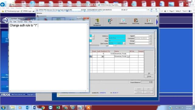Open the Group field lookup arrow
This screenshot has height=110, width=195.
click(x=150, y=41)
